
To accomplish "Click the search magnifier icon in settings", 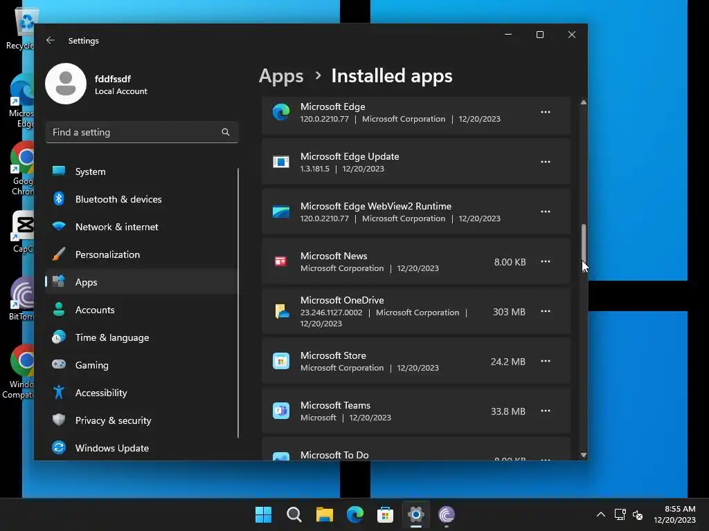I will pos(226,132).
